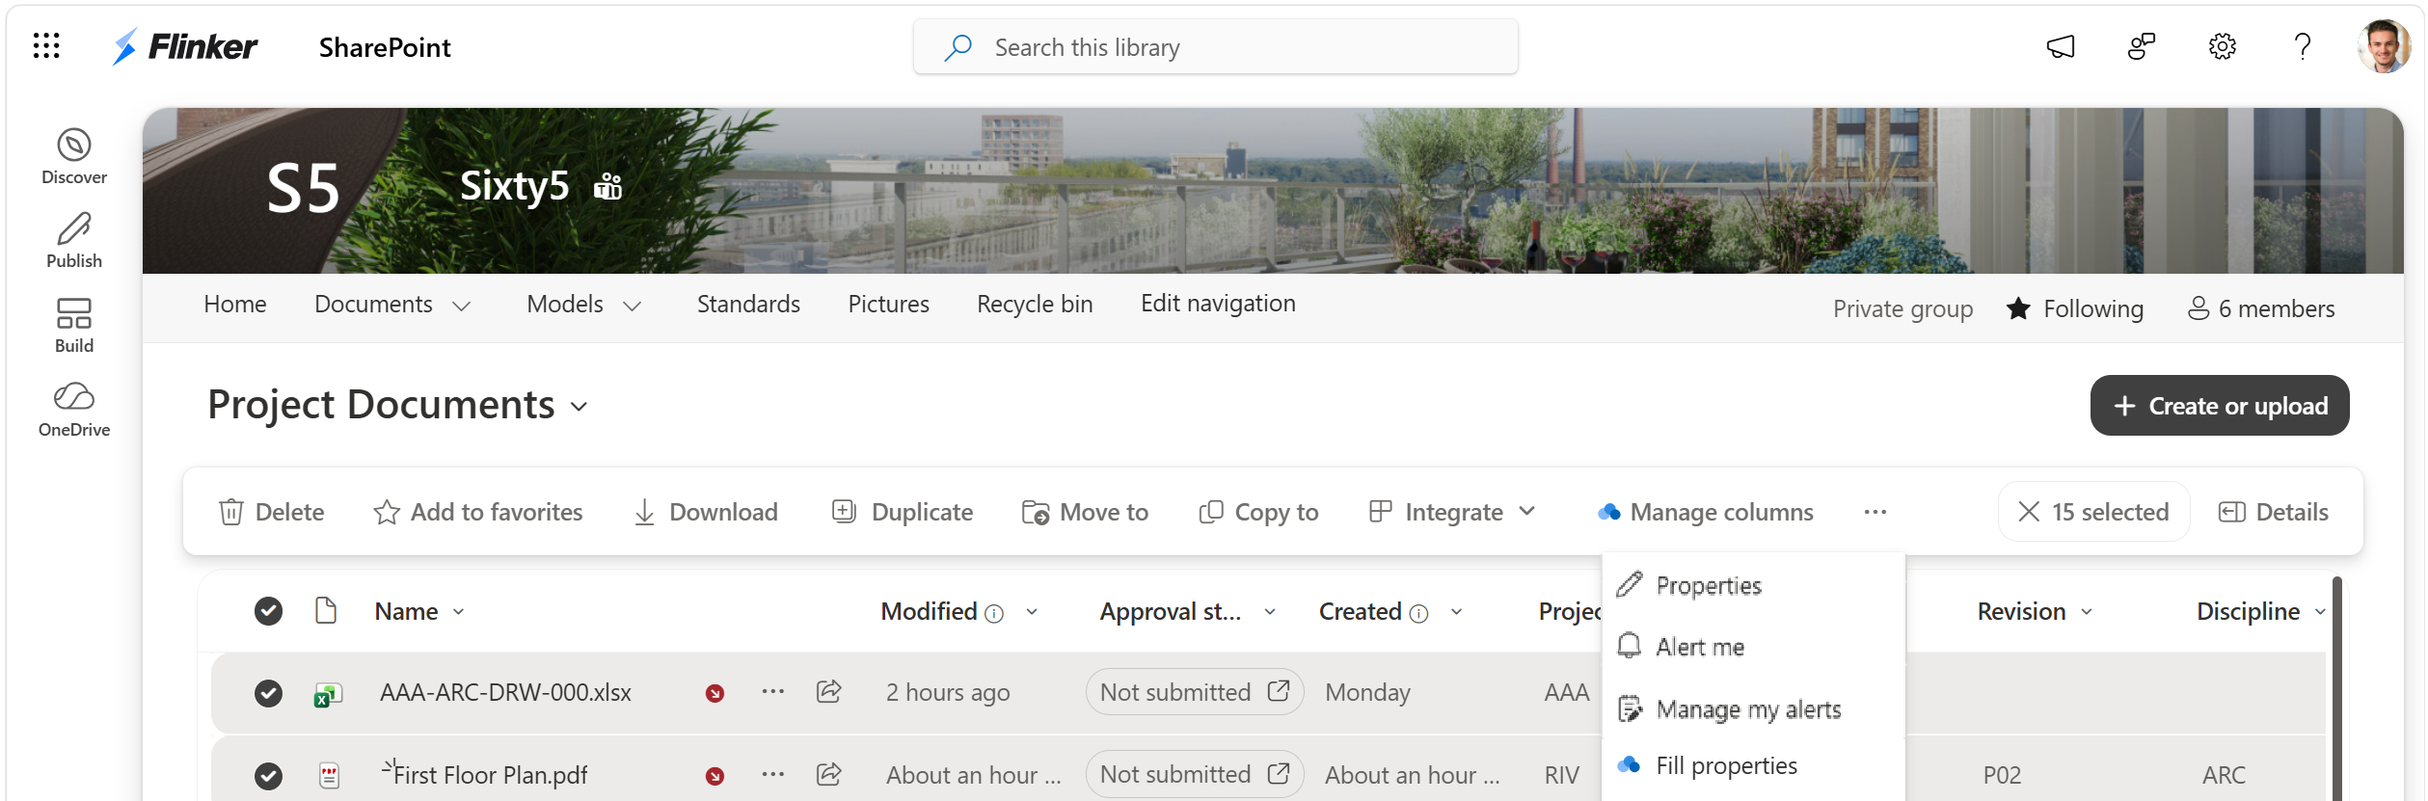The height and width of the screenshot is (801, 2428).
Task: Toggle the toolbar overflow ellipsis menu
Action: [x=1875, y=512]
